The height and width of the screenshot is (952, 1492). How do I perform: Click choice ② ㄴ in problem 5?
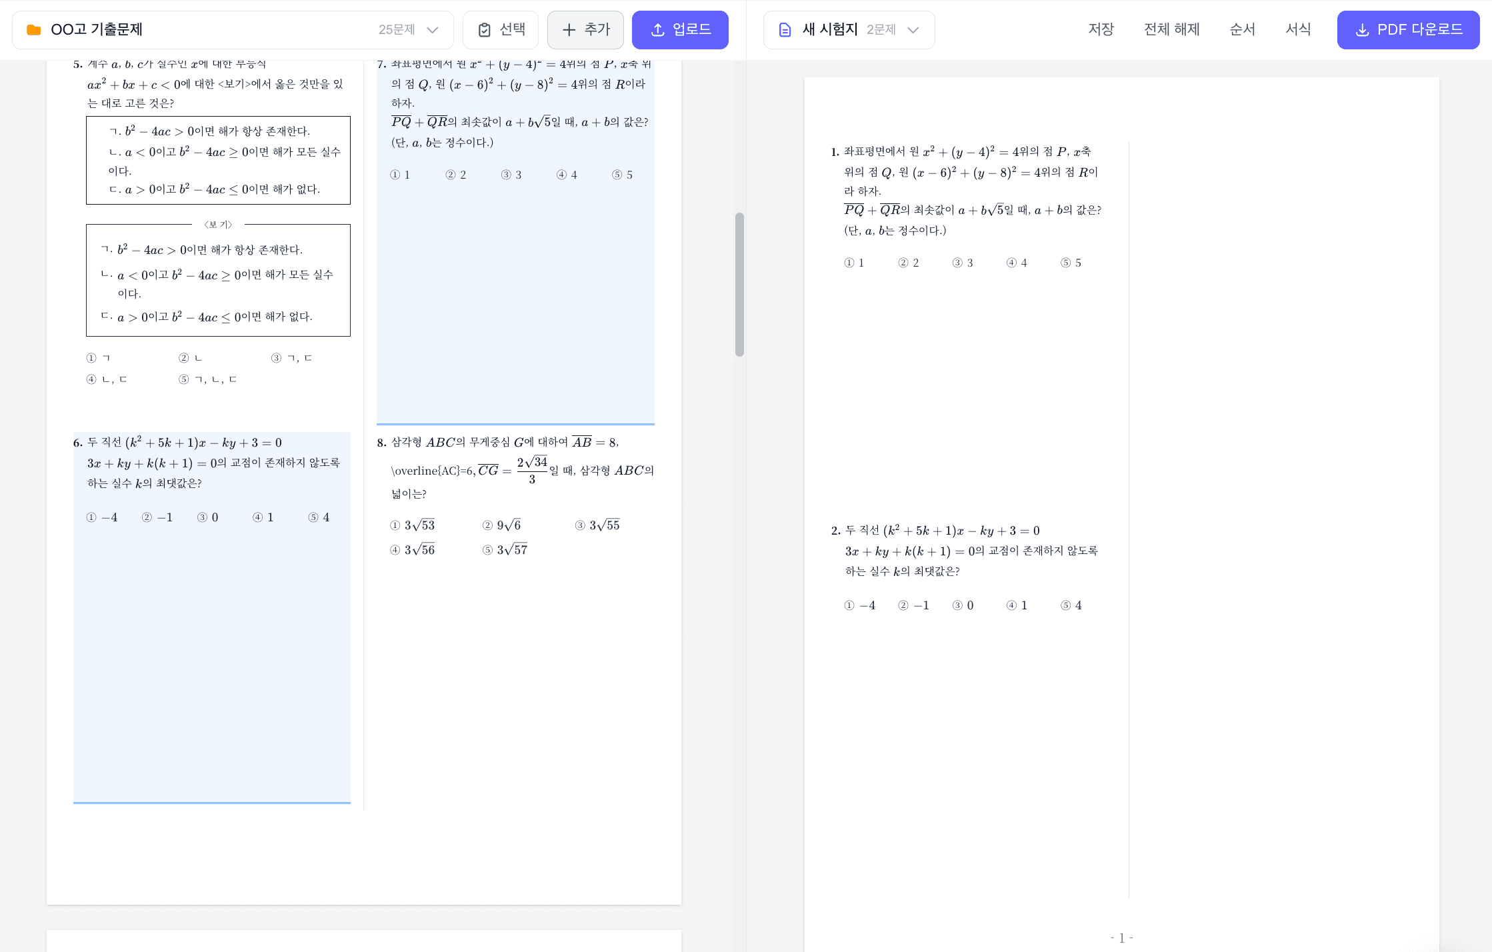click(x=191, y=358)
